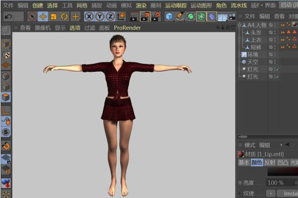Click the live selection arrow tool

pos(32,16)
